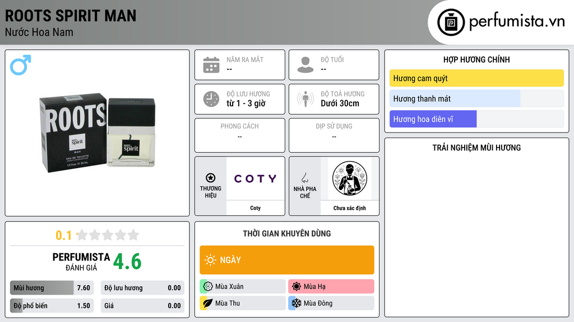Click the Coty brand name label
The width and height of the screenshot is (574, 322).
tap(255, 208)
